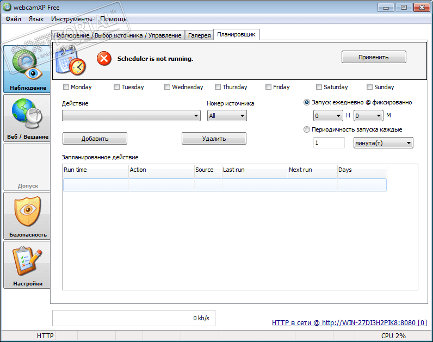Viewport: 433px width, 342px height.
Task: Click the scheduler calendar clock icon
Action: click(71, 60)
